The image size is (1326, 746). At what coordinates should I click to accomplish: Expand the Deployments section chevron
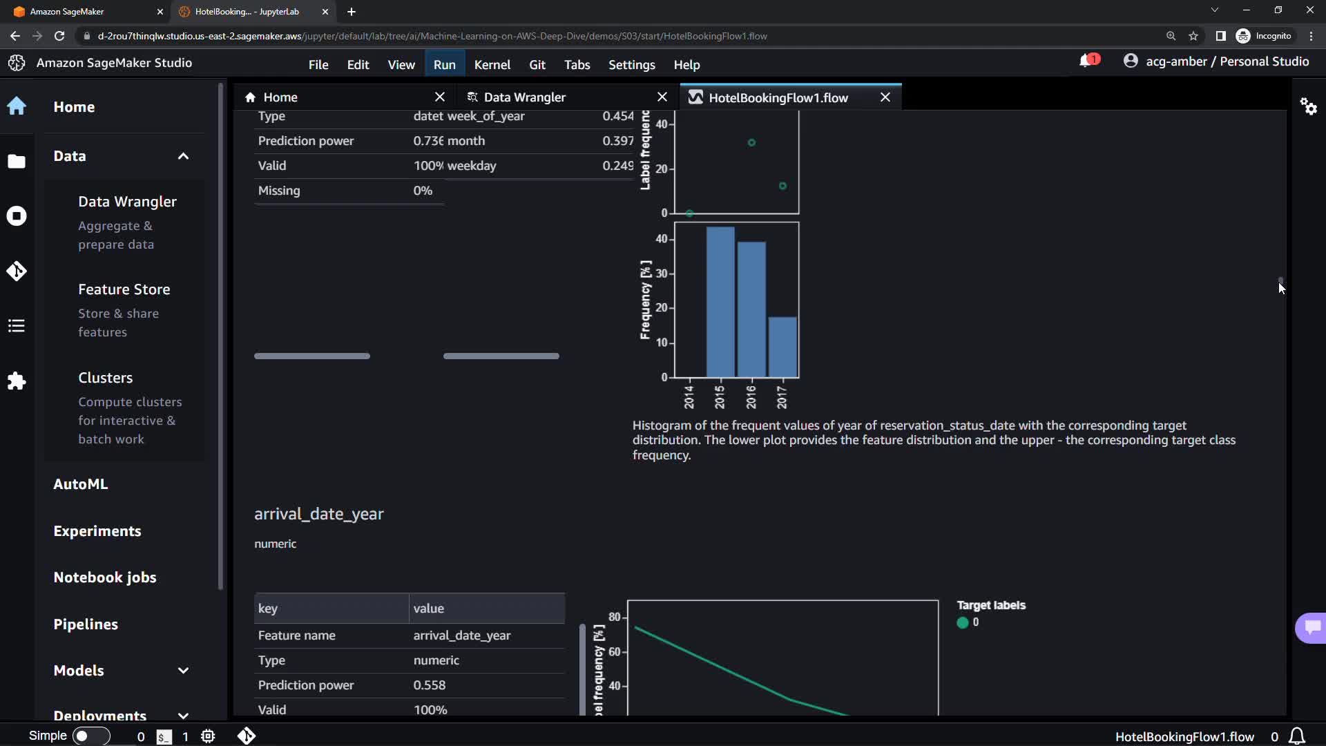click(183, 716)
